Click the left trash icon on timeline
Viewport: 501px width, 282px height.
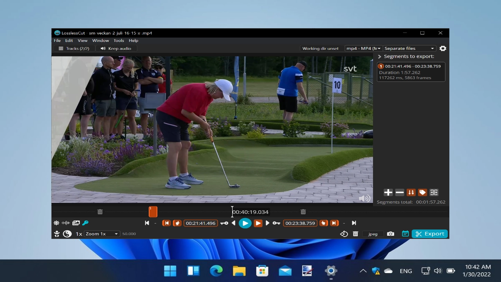click(100, 212)
